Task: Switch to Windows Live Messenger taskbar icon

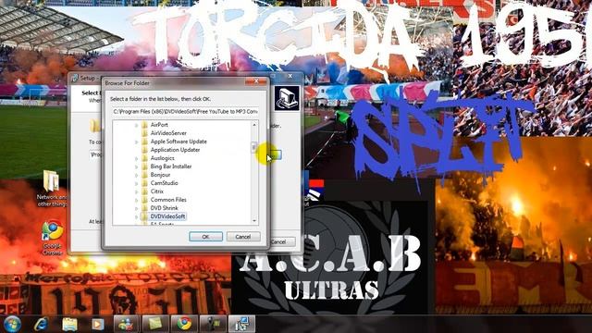Action: tap(126, 324)
